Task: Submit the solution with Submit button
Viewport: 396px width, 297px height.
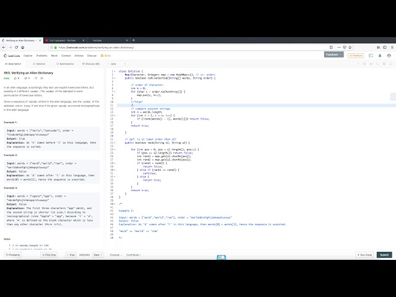Action: point(384,255)
